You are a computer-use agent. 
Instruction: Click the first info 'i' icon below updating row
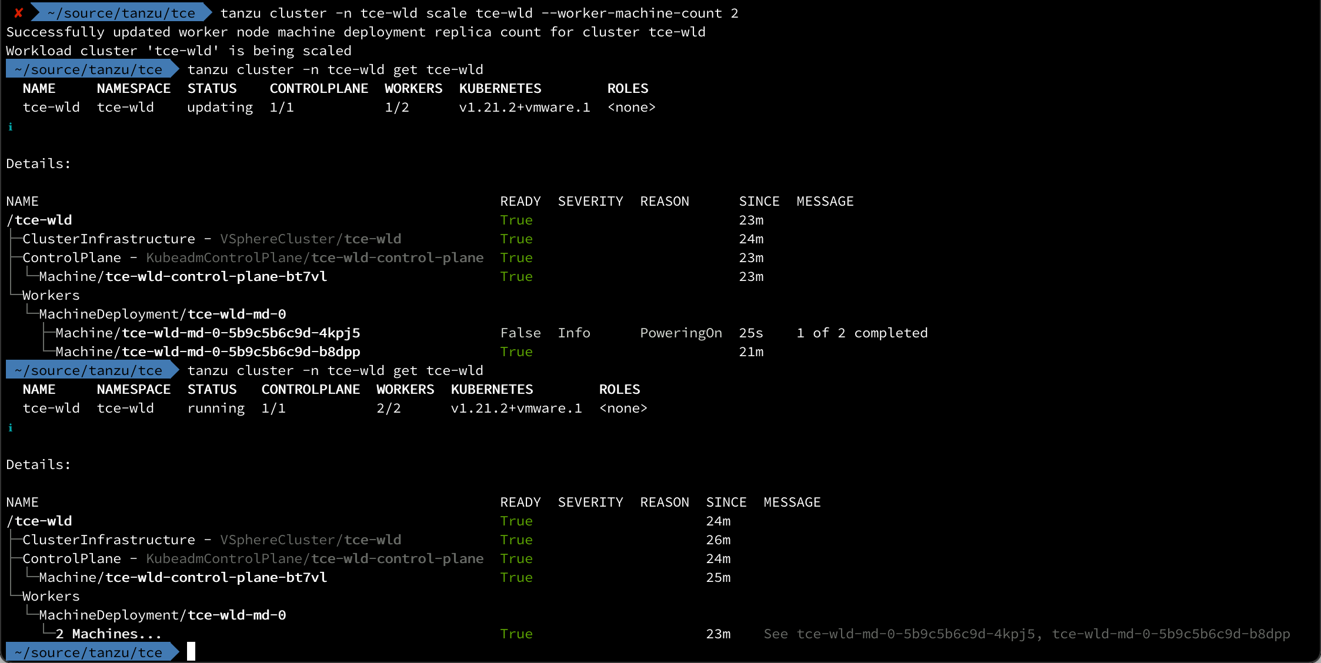pos(10,126)
